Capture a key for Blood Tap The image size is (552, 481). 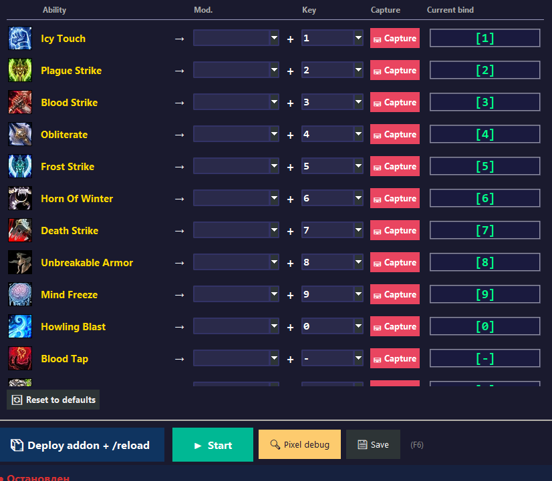pyautogui.click(x=395, y=358)
